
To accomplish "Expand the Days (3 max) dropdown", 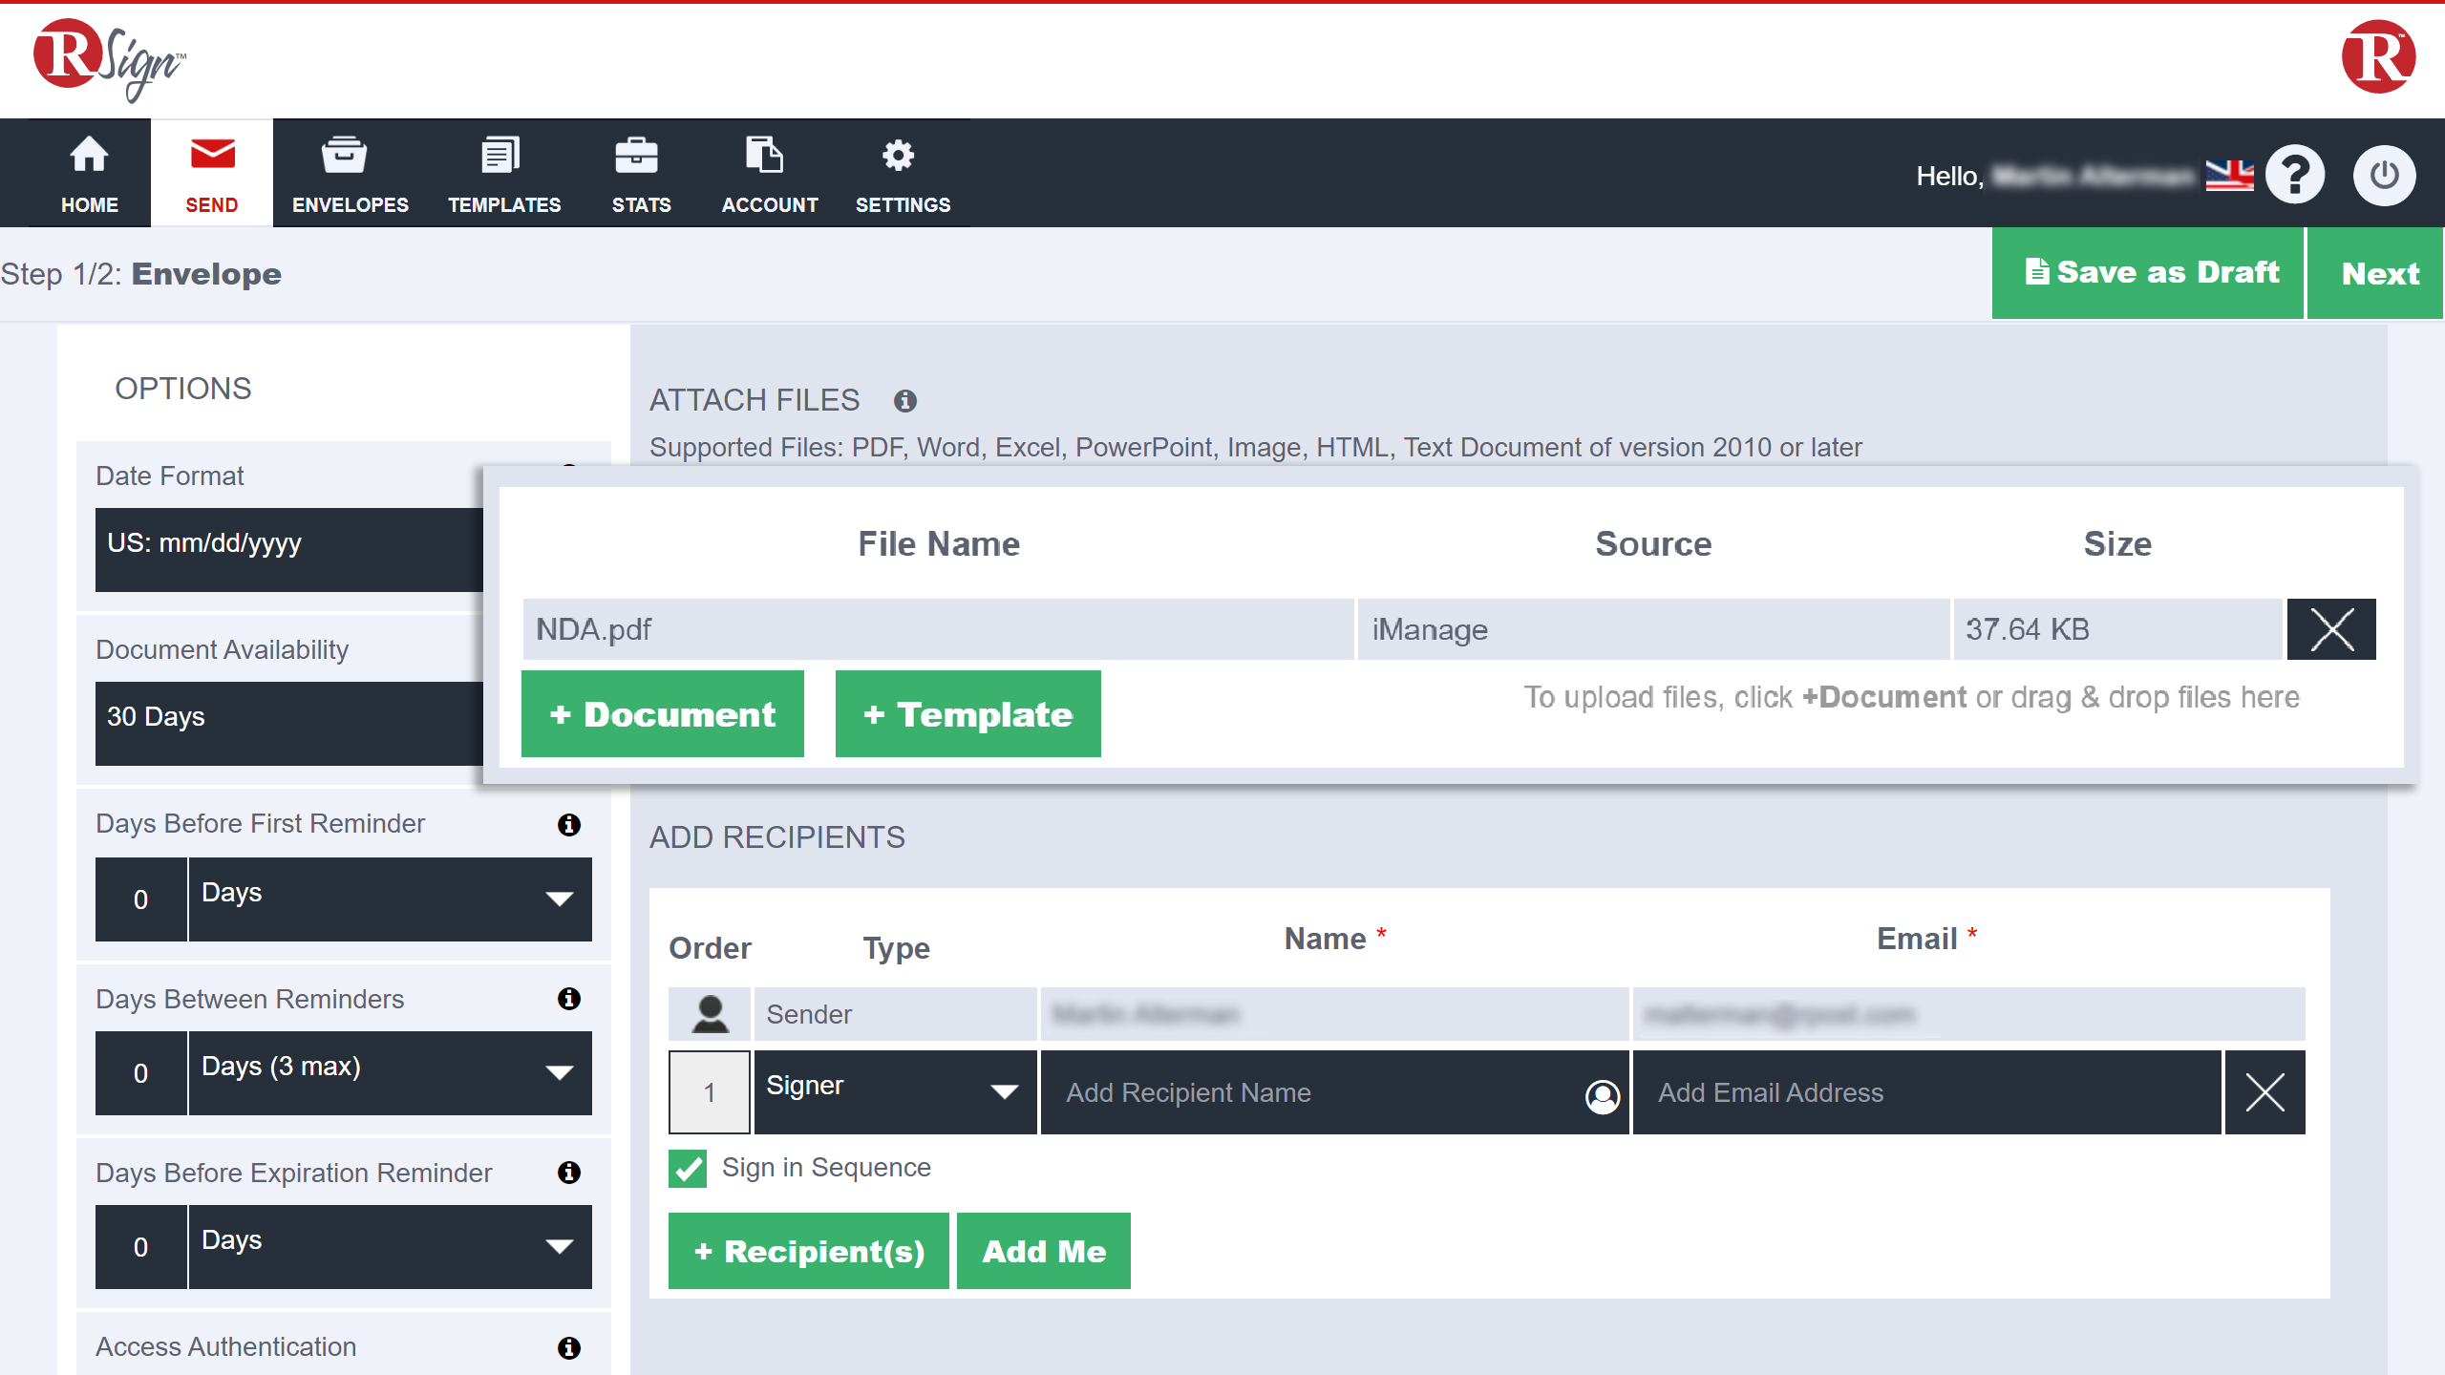I will pos(390,1072).
